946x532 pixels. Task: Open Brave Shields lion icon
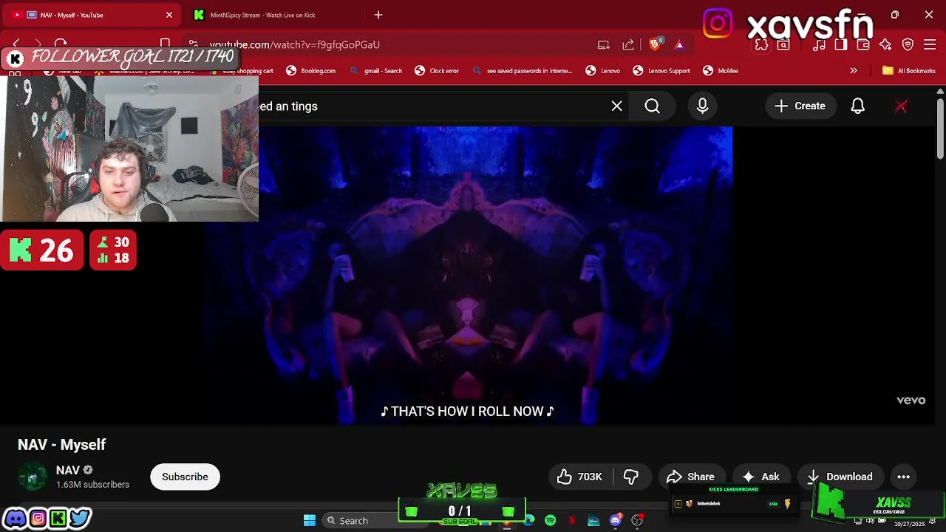click(x=655, y=44)
